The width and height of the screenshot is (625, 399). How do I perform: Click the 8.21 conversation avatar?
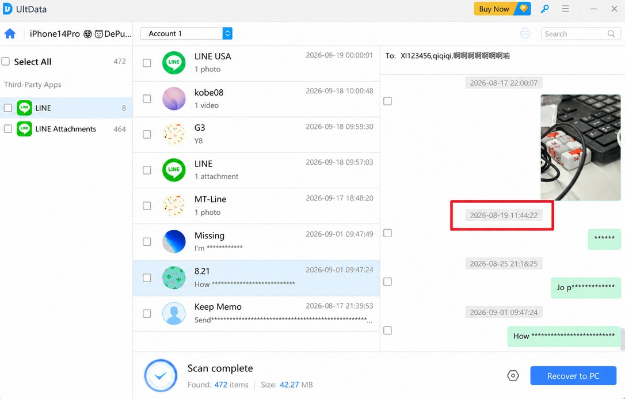pos(174,278)
